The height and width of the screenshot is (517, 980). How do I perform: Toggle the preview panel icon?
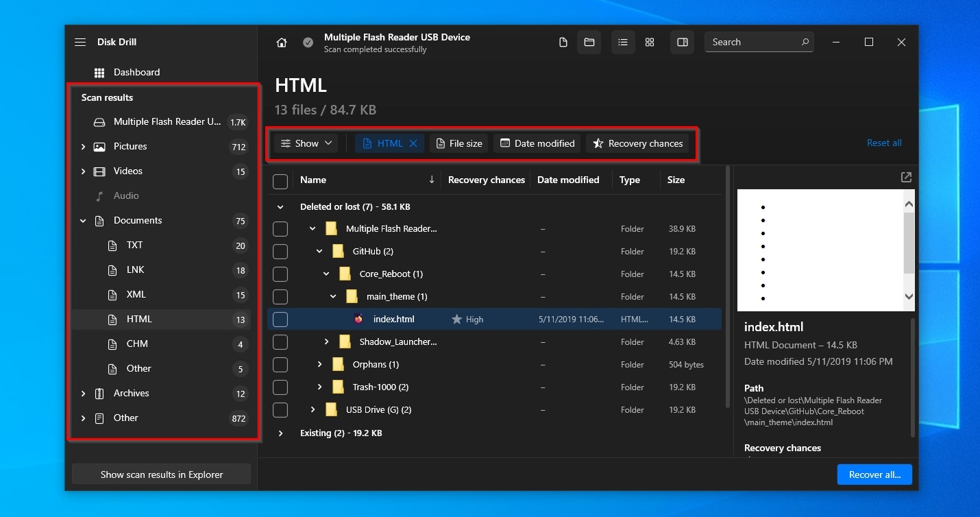(683, 43)
